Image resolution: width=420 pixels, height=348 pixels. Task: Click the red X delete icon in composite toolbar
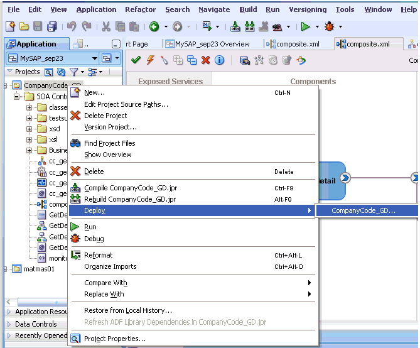[x=205, y=60]
